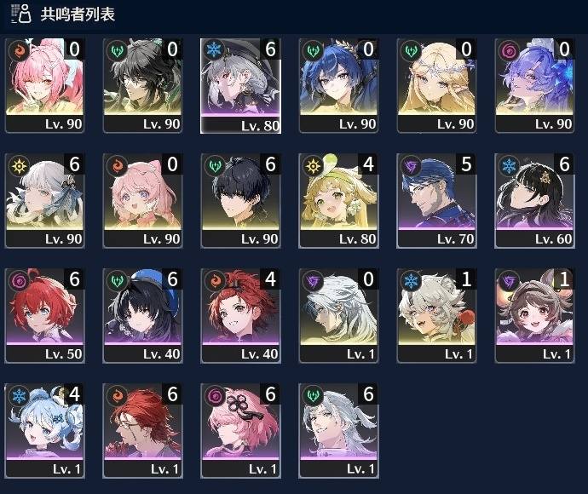Viewport: 588px width, 494px height.
Task: Select the light-blue-haired Lv. 1 character in last row
Action: tap(44, 431)
